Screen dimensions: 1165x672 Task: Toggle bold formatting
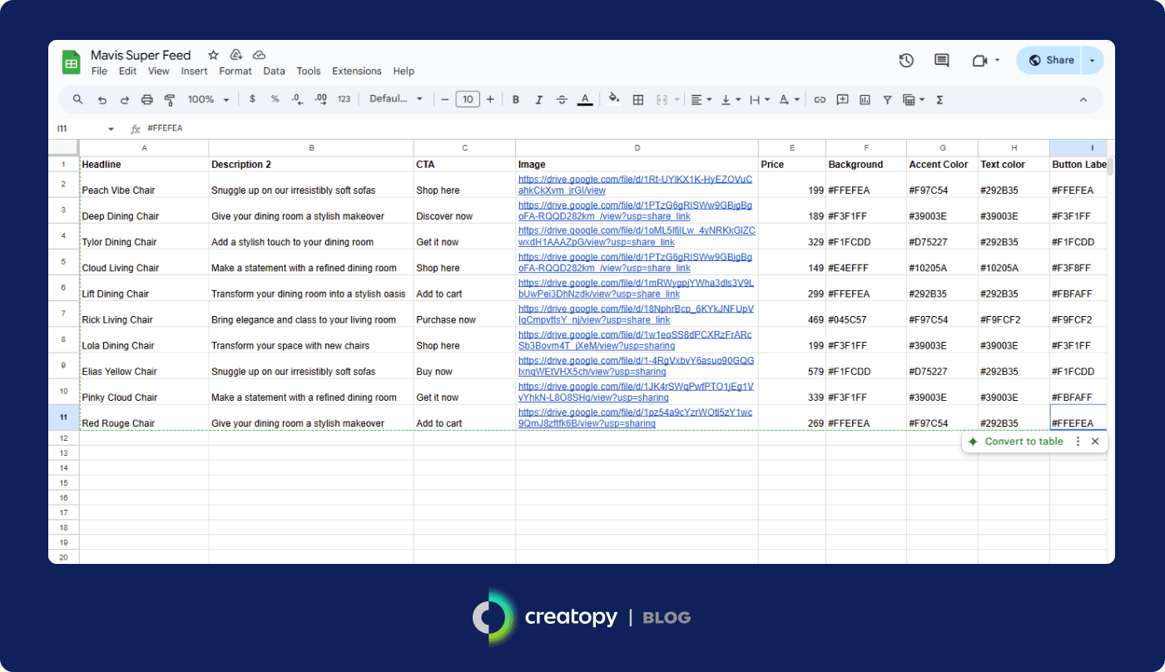point(516,100)
